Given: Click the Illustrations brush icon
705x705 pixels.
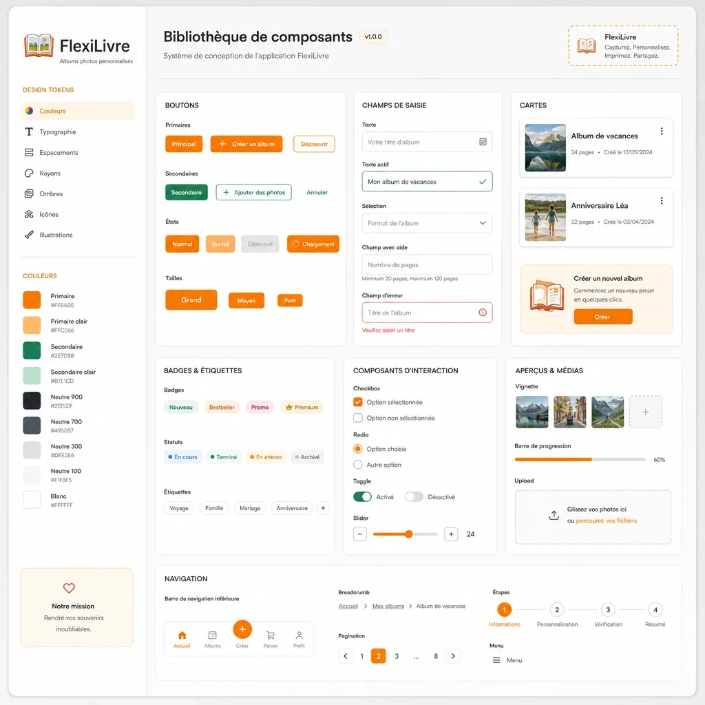Looking at the screenshot, I should click(29, 235).
